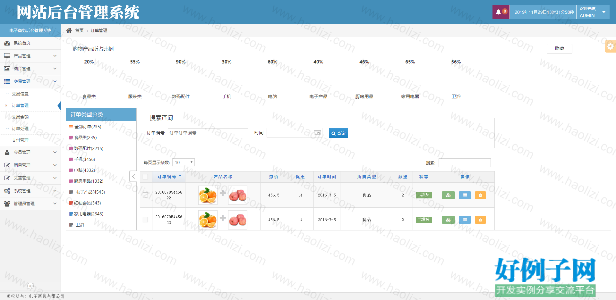Click red color square beside 红钻会员(343)
This screenshot has height=300, width=616.
coord(71,203)
